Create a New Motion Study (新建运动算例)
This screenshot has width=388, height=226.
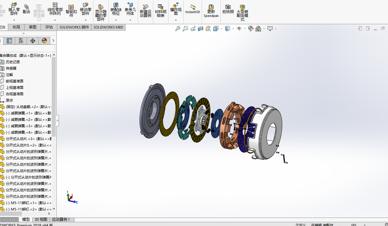coord(145,10)
